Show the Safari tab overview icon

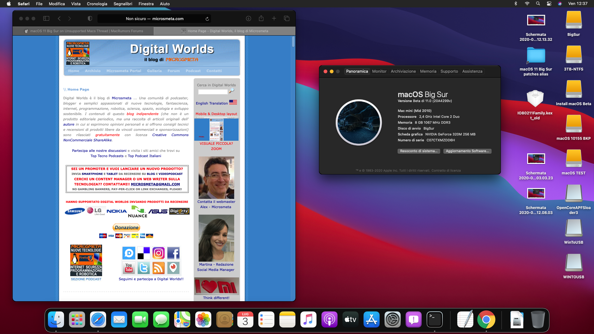(x=286, y=19)
